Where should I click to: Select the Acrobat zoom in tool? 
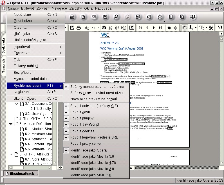pyautogui.click(x=191, y=27)
